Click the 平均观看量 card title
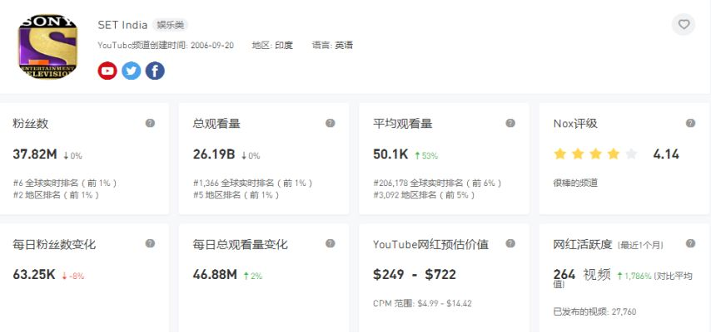This screenshot has height=333, width=711. pos(403,124)
